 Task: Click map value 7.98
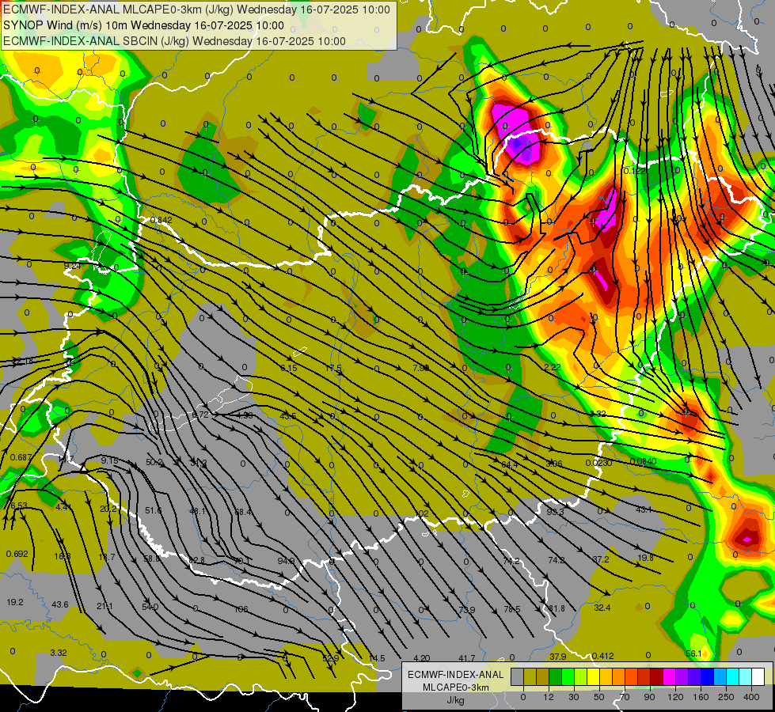pyautogui.click(x=420, y=368)
